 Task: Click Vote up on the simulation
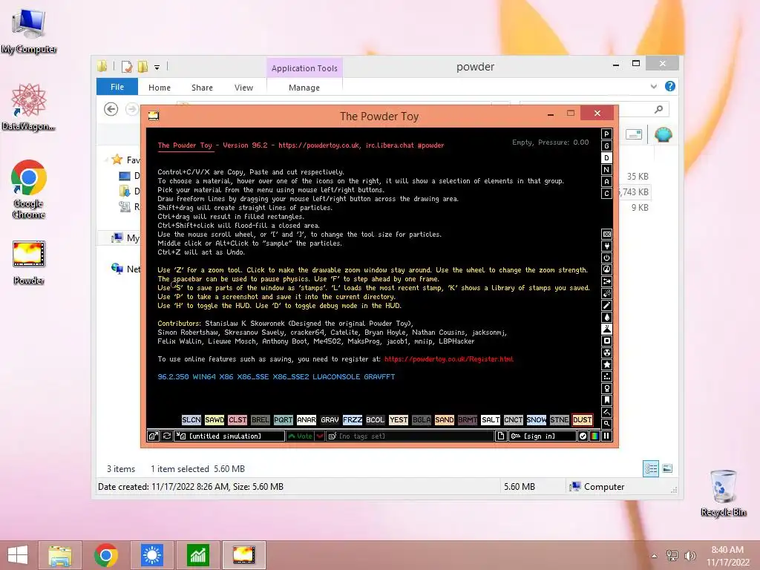300,436
